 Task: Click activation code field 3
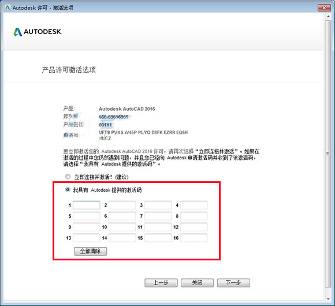coord(158,205)
